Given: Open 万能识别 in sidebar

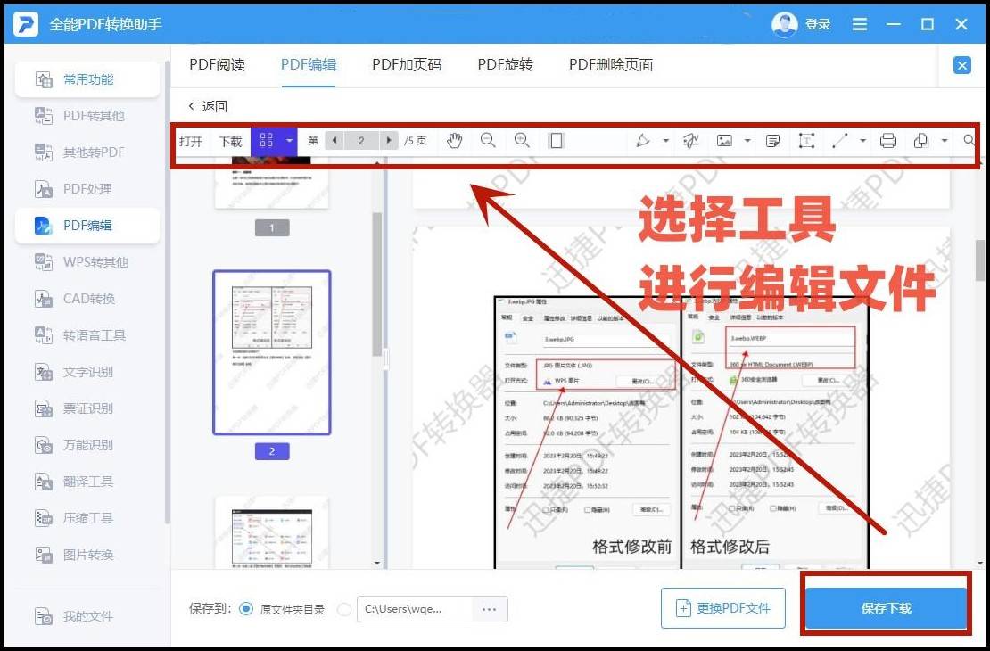Looking at the screenshot, I should (x=87, y=445).
